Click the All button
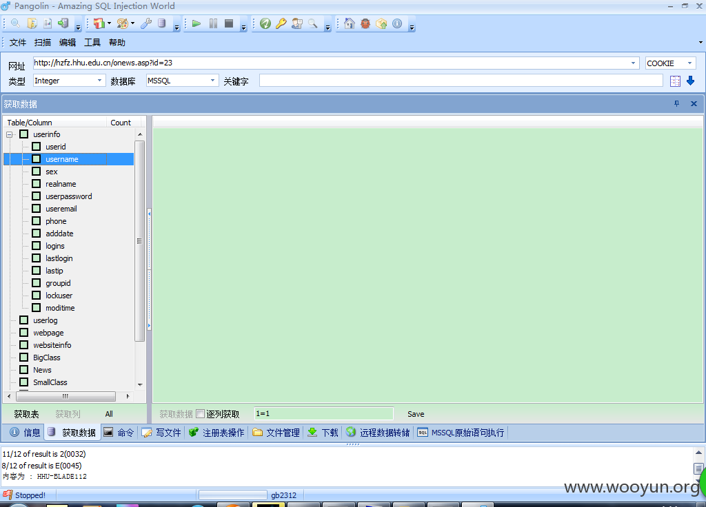706x507 pixels. [109, 414]
